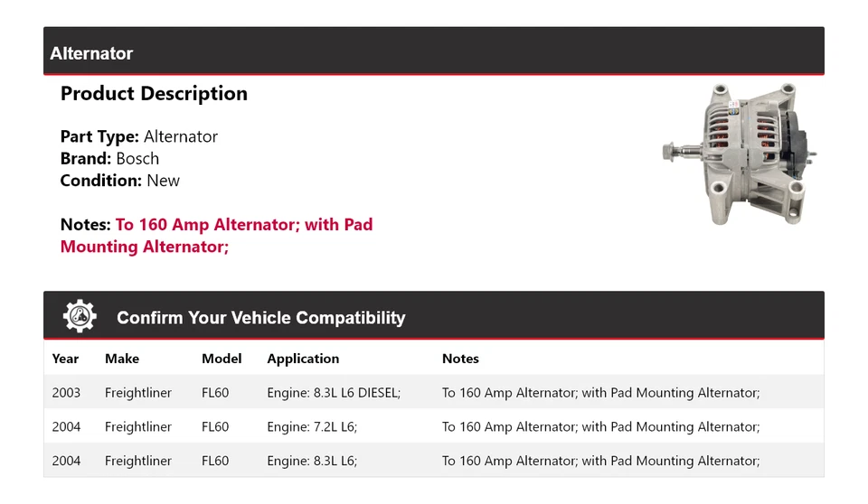Click the Condition: New line
Image resolution: width=868 pixels, height=504 pixels.
(119, 180)
